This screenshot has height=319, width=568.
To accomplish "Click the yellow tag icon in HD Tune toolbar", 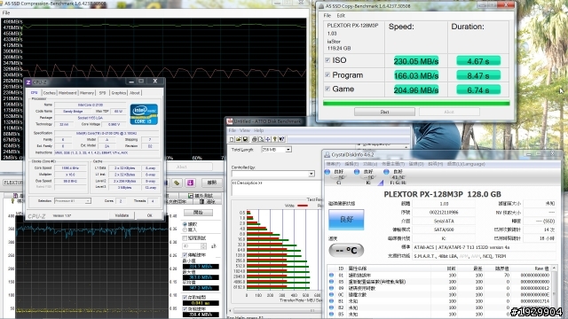I will point(177,183).
